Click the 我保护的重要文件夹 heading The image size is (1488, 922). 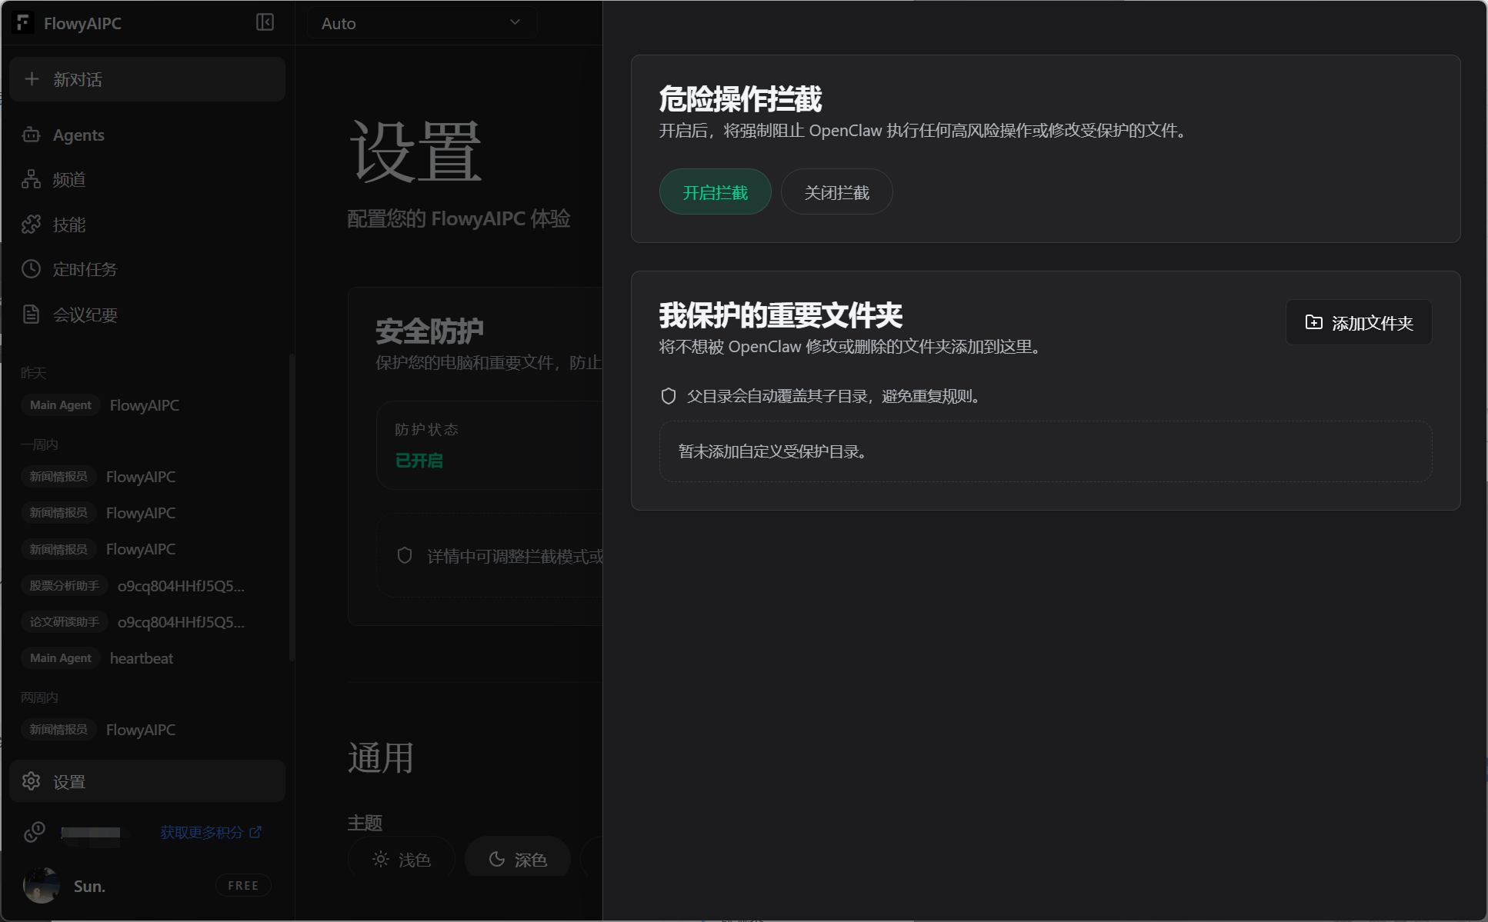click(x=781, y=315)
